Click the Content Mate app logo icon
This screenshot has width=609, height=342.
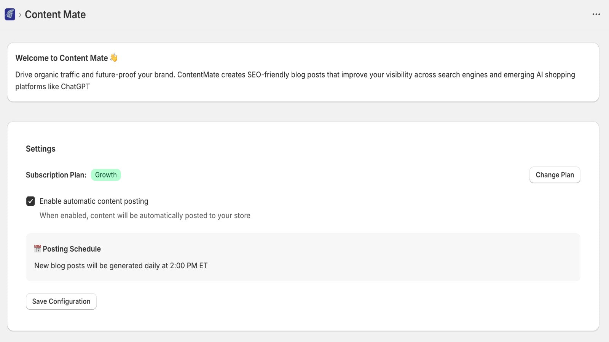point(10,14)
